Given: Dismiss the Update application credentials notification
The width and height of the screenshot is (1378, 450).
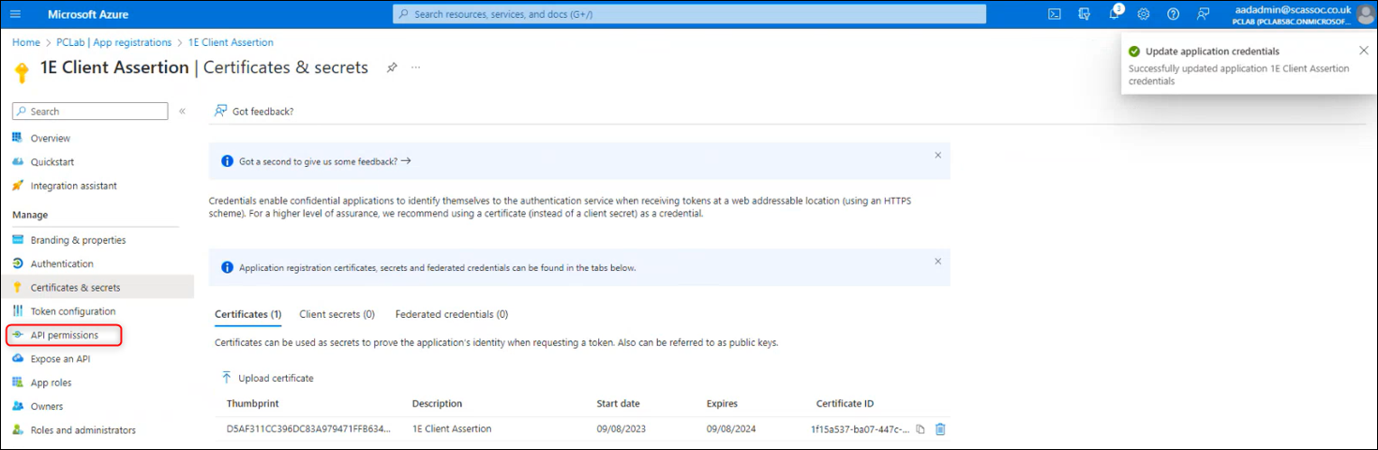Looking at the screenshot, I should tap(1363, 51).
